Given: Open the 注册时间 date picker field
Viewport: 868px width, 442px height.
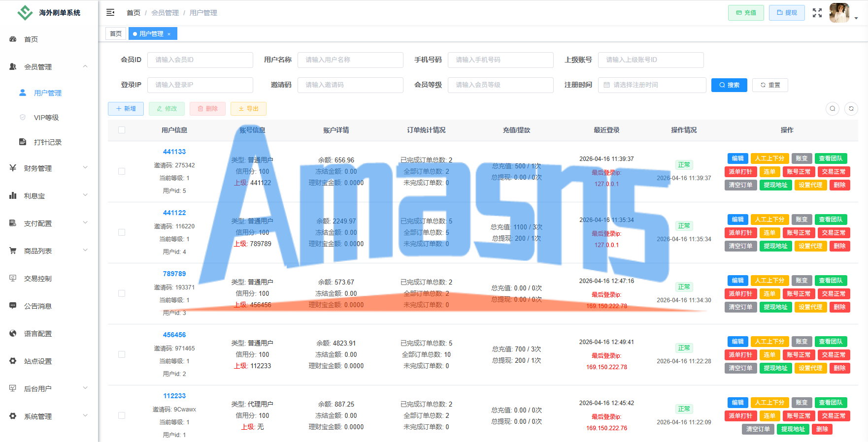Looking at the screenshot, I should pyautogui.click(x=652, y=85).
